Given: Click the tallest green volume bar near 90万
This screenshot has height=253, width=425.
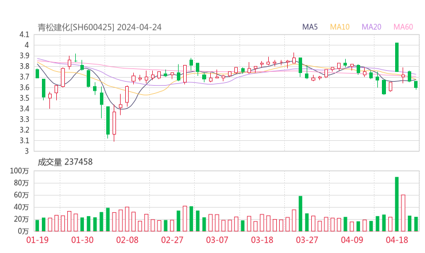Looking at the screenshot, I should pyautogui.click(x=397, y=204).
